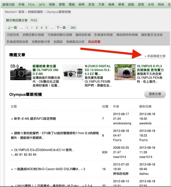Go to Mobile01 首頁 breadcrumb
The height and width of the screenshot is (187, 171).
point(15,12)
